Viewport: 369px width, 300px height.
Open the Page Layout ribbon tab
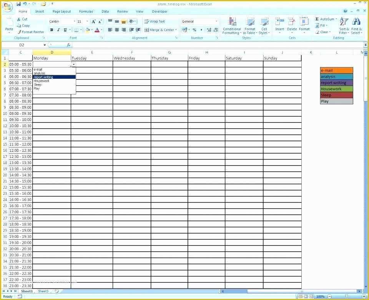pos(61,11)
